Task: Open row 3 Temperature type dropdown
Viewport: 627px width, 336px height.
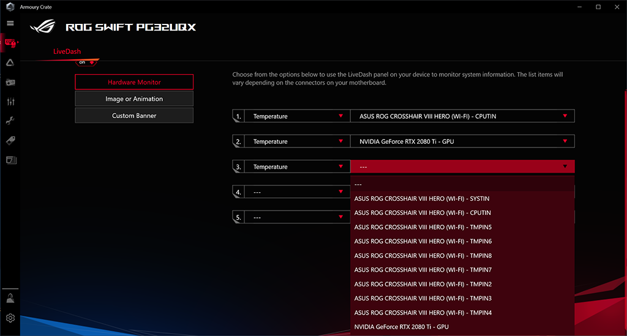Action: 297,166
